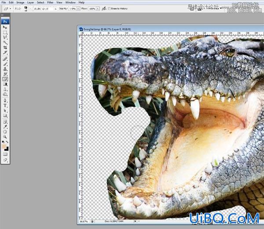Click the document window title bar
This screenshot has width=264, height=229.
[171, 29]
